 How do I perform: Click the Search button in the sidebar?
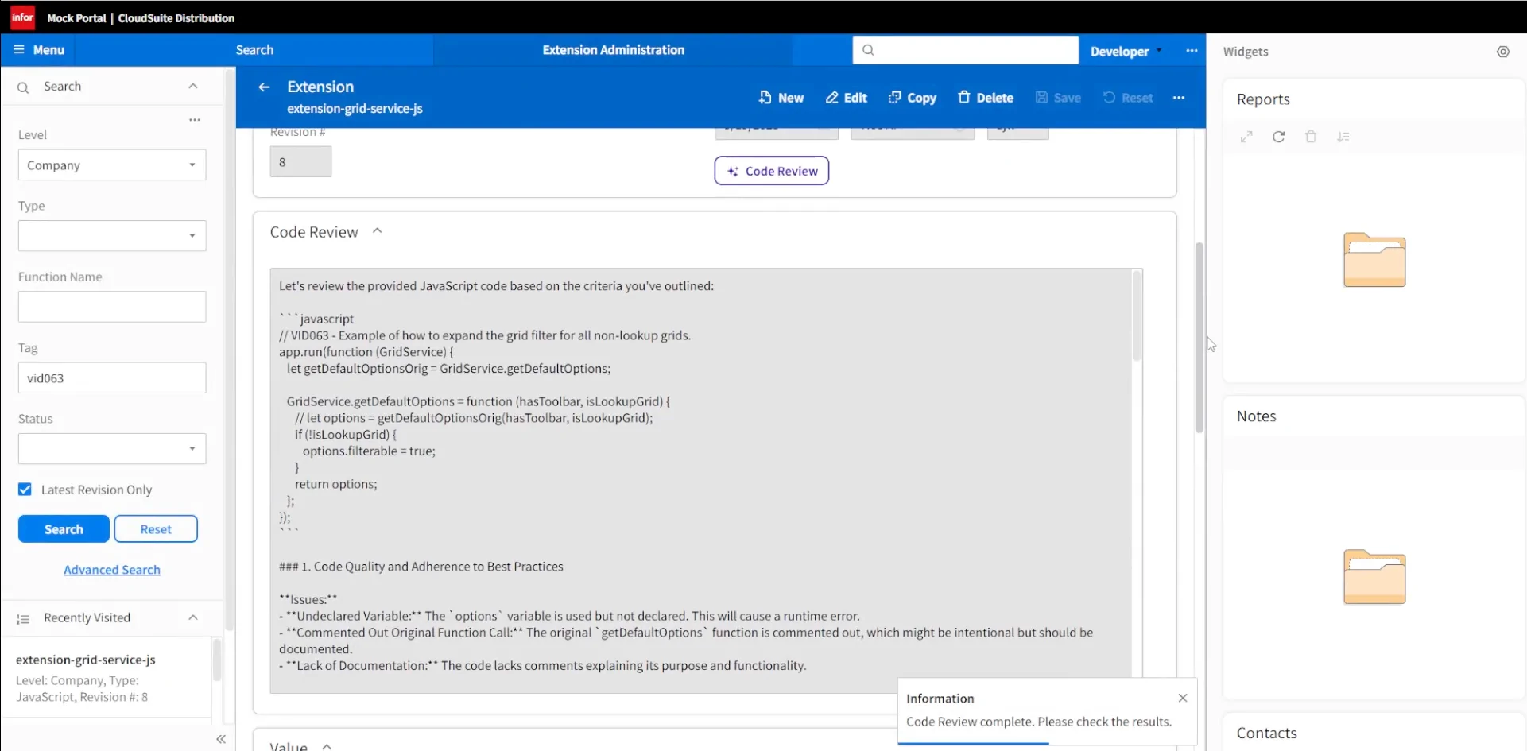coord(64,528)
